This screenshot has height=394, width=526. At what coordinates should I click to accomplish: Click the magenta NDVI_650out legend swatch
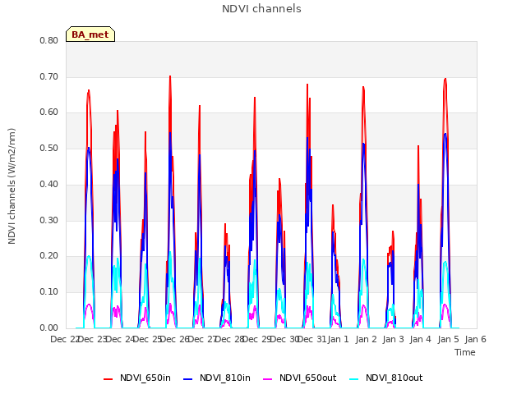coord(267,379)
